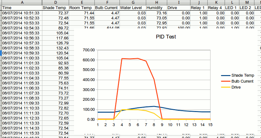Click the LED 1 header cell
The height and width of the screenshot is (138, 261).
coord(232,8)
